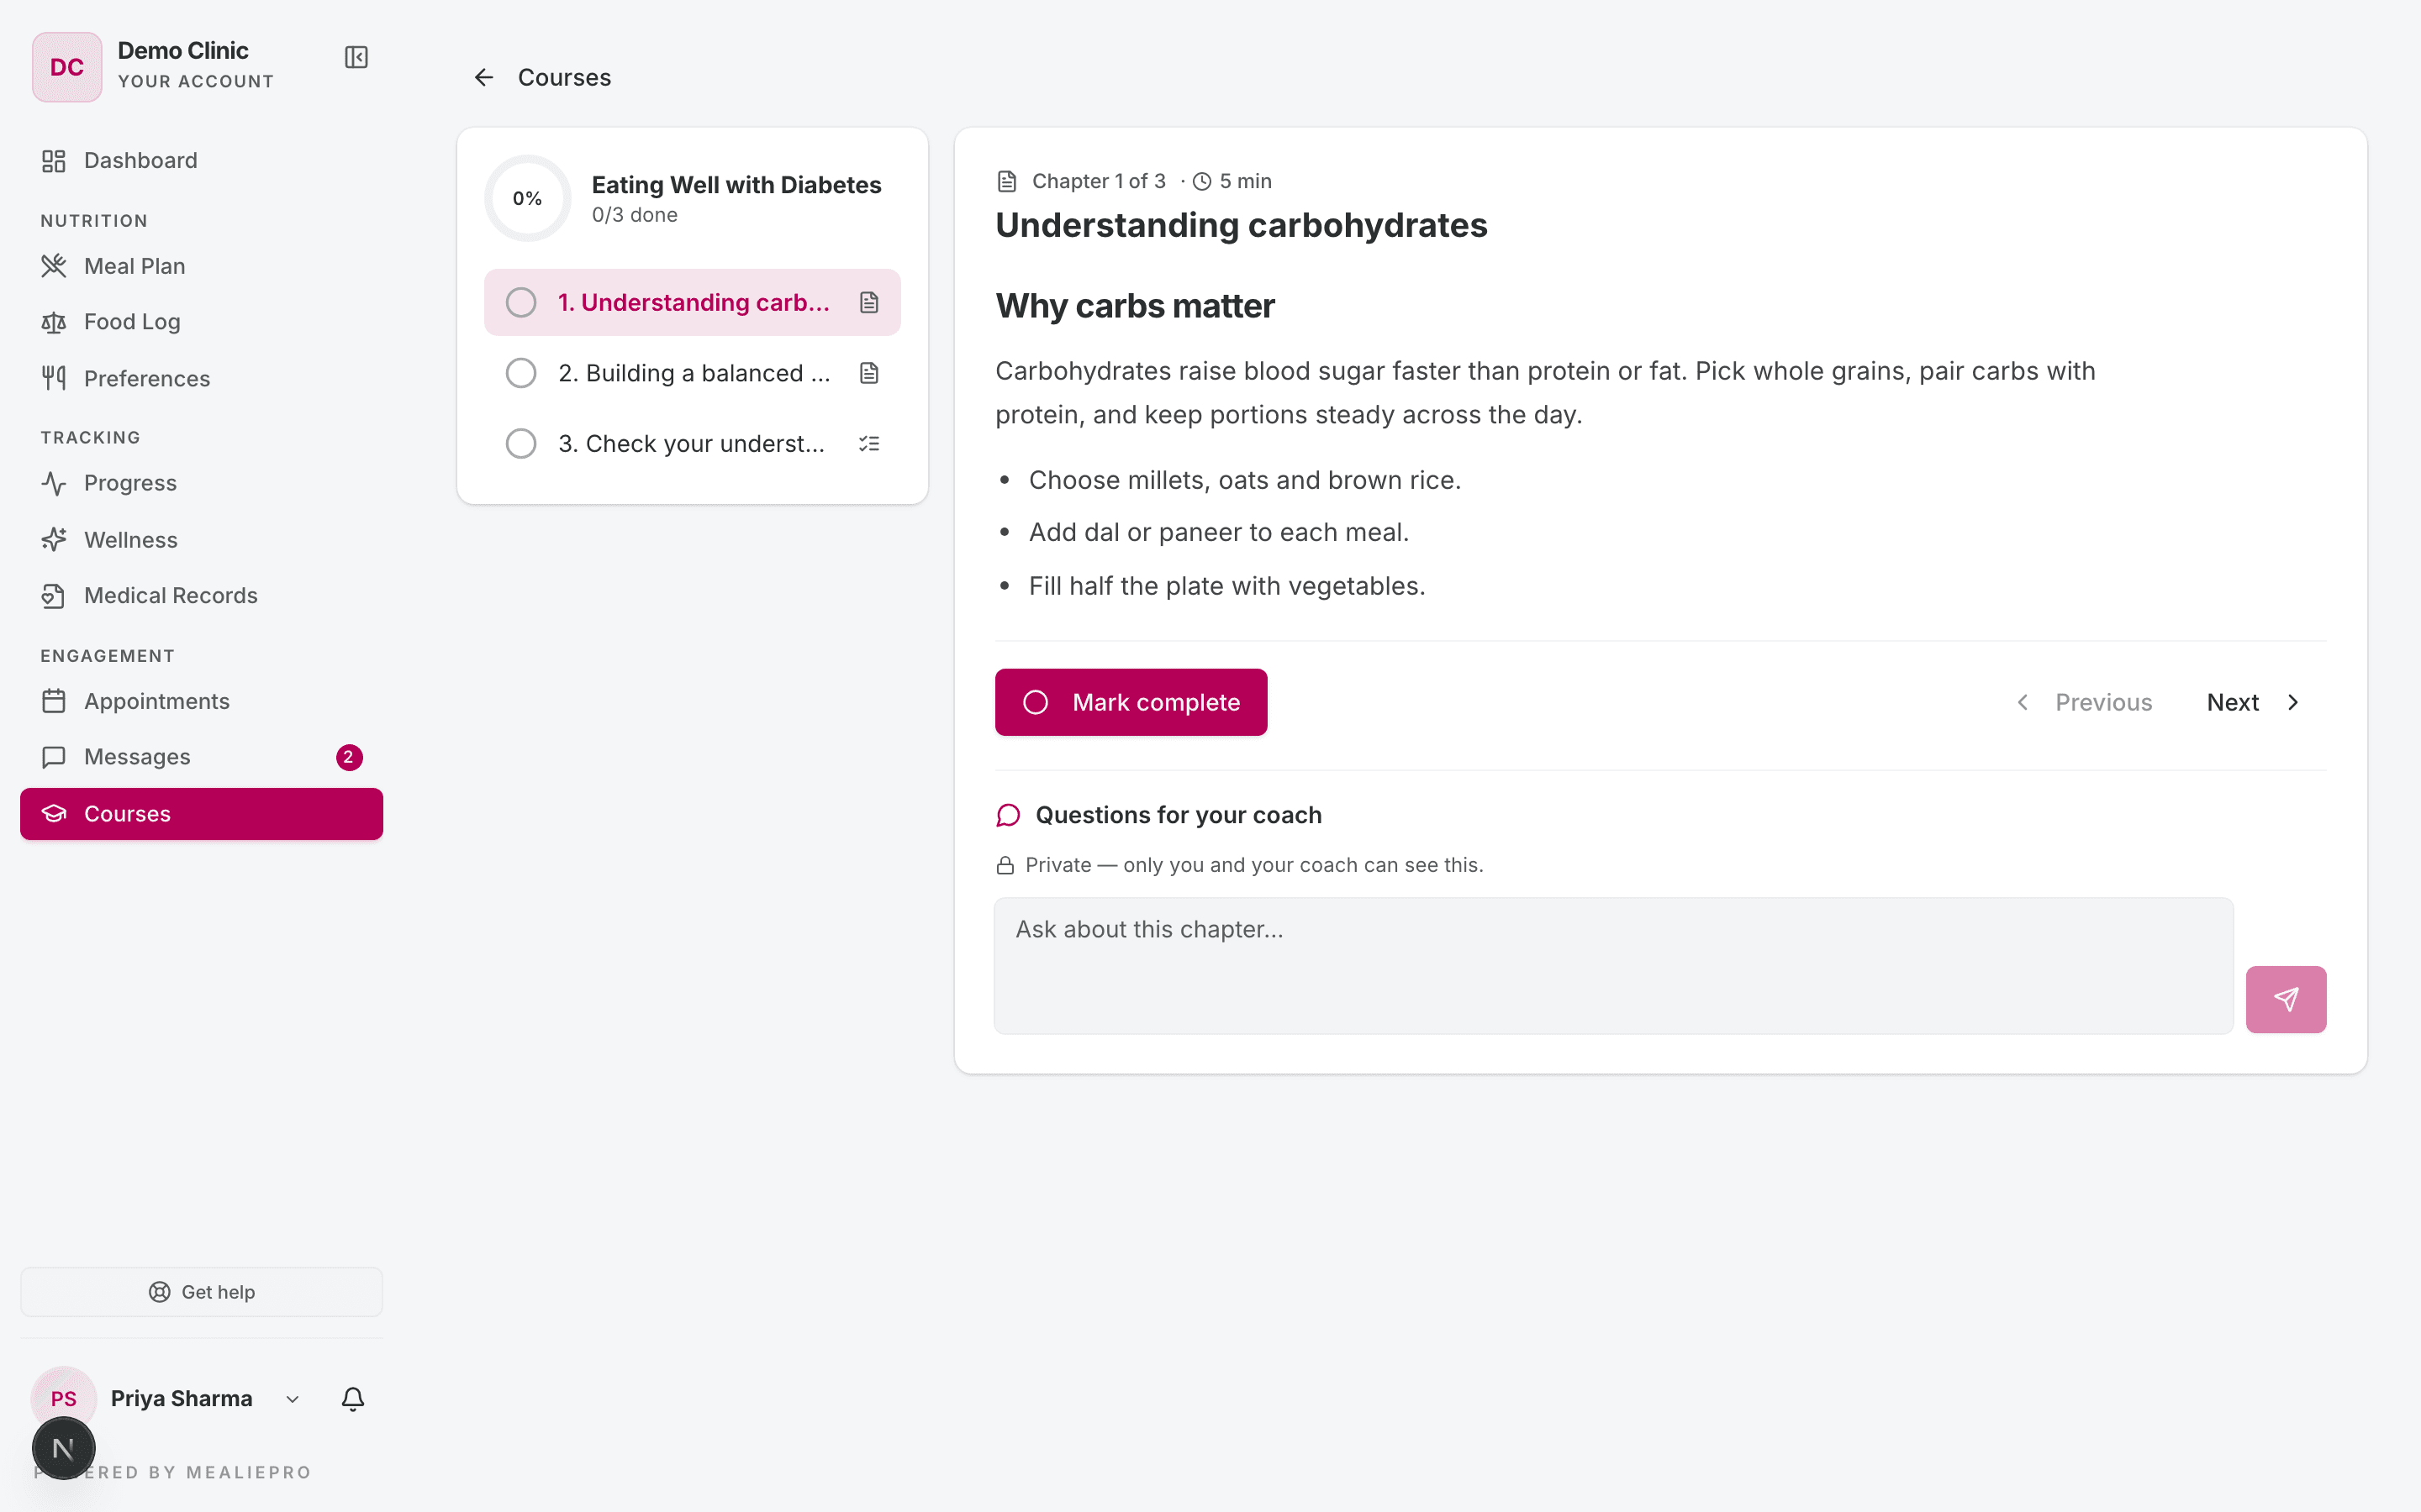Click the Get help button
This screenshot has height=1512, width=2421.
tap(201, 1292)
